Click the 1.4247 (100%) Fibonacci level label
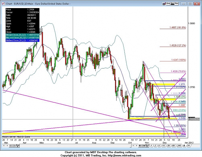 [x=179, y=60]
